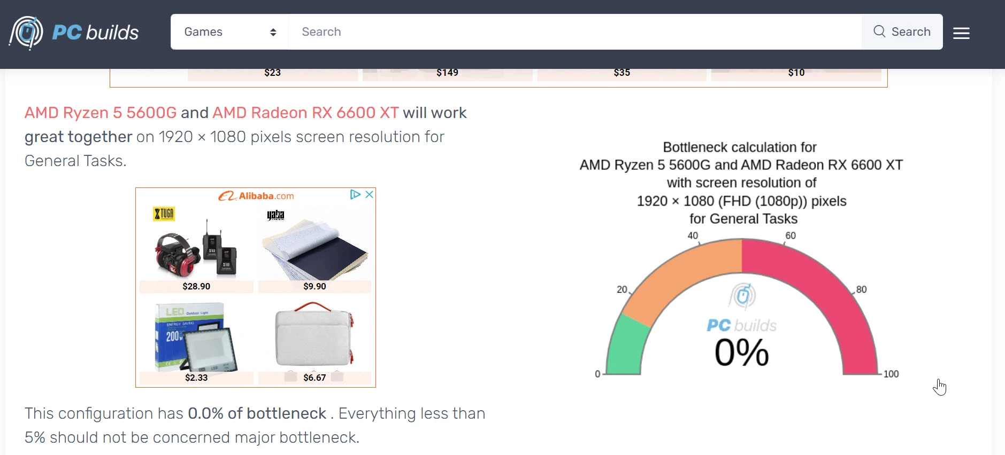This screenshot has width=1005, height=455.
Task: Click the PC builds watermark logo in gauge
Action: click(x=742, y=308)
